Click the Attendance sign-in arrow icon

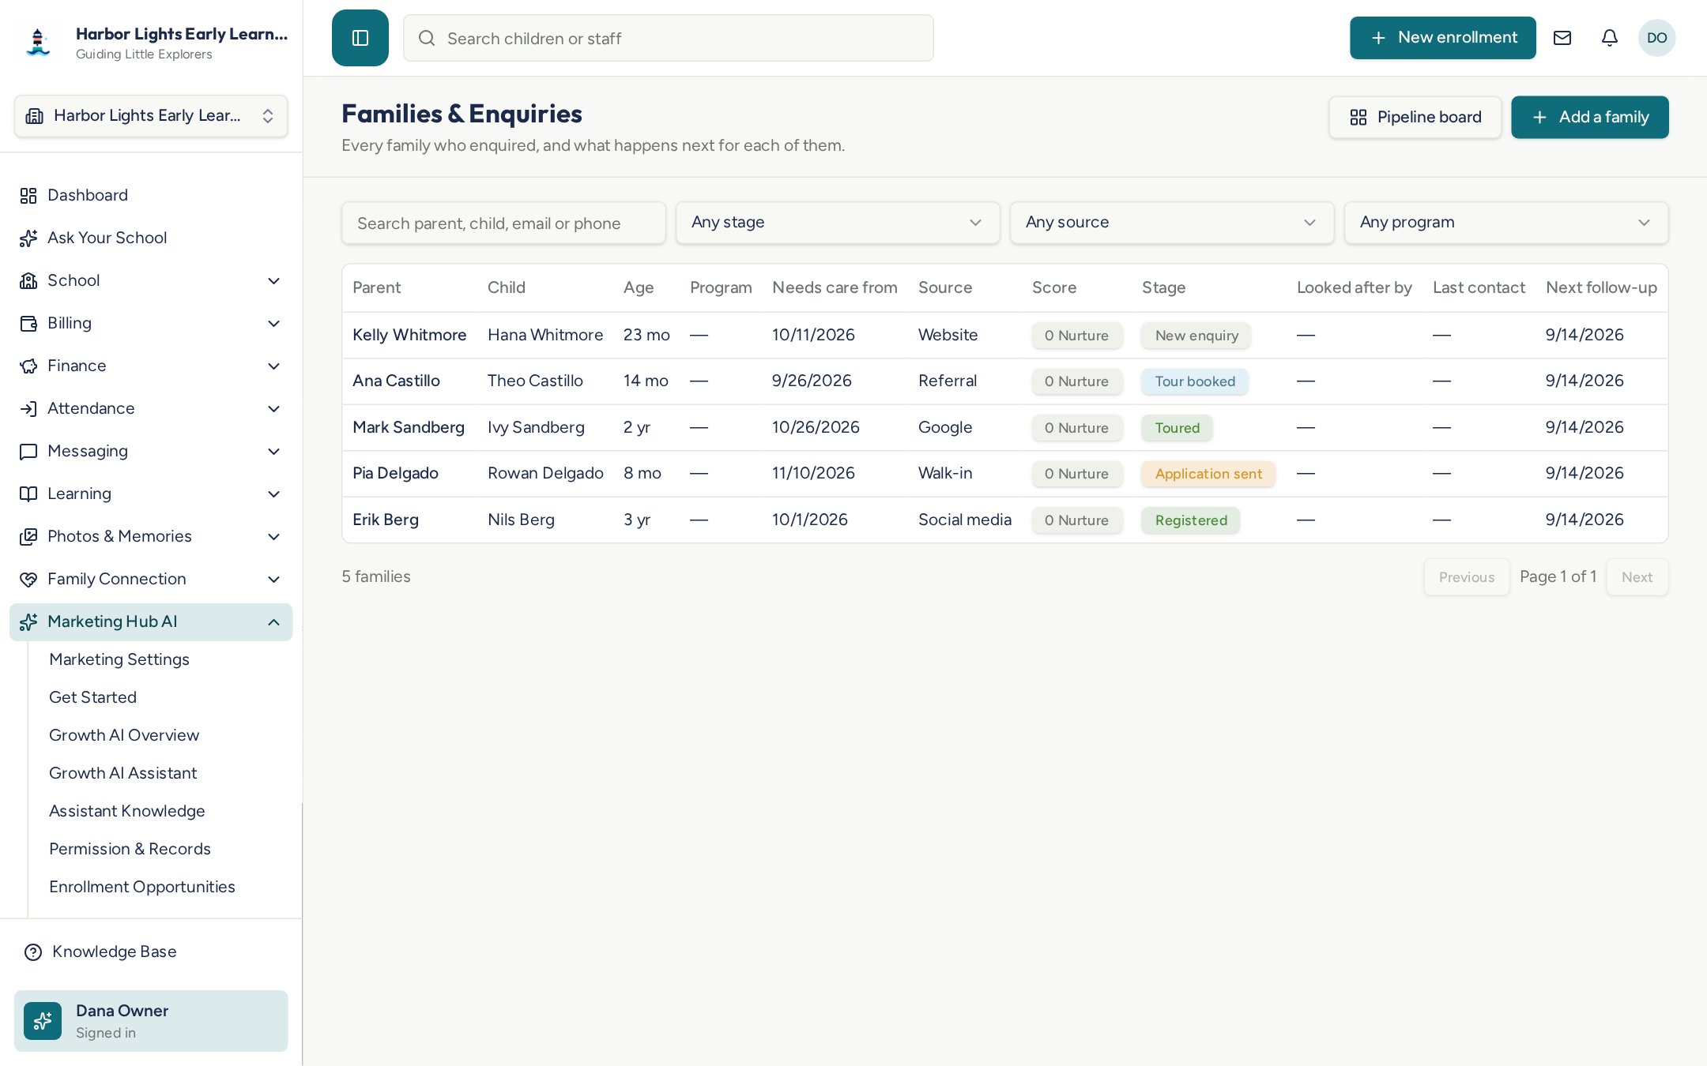pyautogui.click(x=28, y=408)
